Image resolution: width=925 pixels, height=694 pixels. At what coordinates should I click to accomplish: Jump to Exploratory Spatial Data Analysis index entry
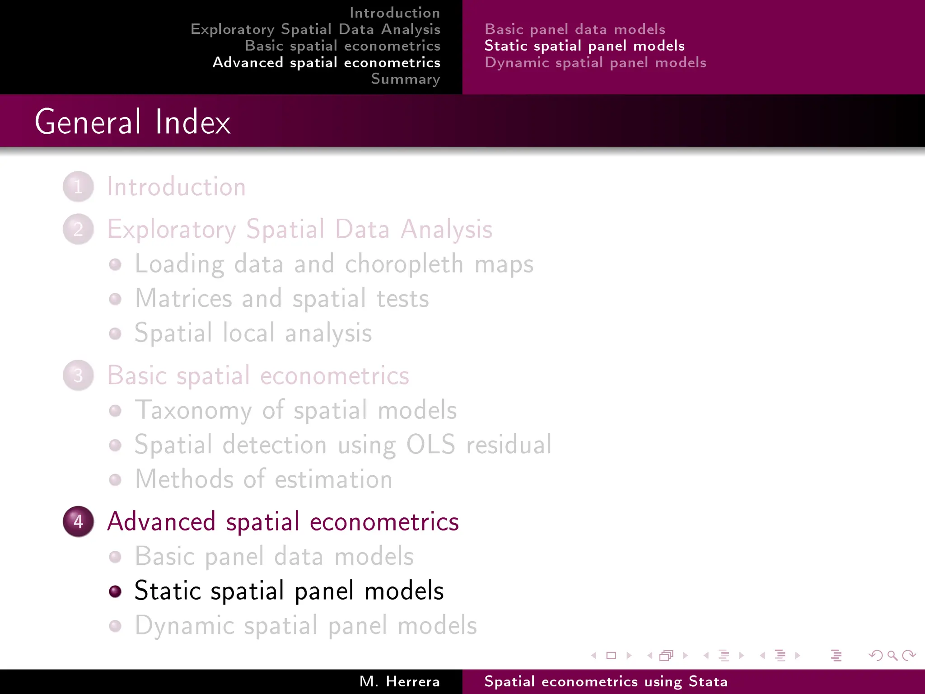[300, 229]
